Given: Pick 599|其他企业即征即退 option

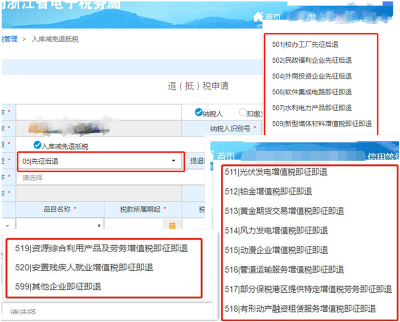Looking at the screenshot, I should coord(58,287).
